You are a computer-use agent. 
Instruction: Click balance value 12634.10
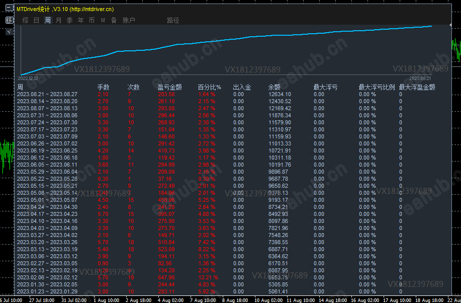click(x=280, y=94)
